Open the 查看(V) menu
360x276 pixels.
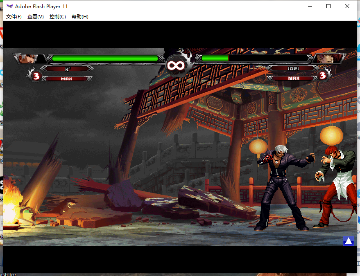(35, 17)
